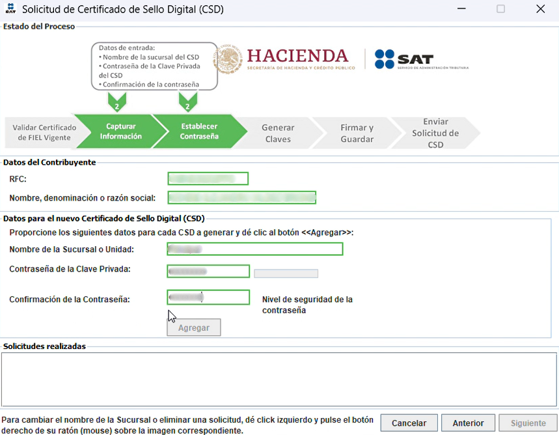
Task: Click the password security level bar
Action: click(x=286, y=274)
